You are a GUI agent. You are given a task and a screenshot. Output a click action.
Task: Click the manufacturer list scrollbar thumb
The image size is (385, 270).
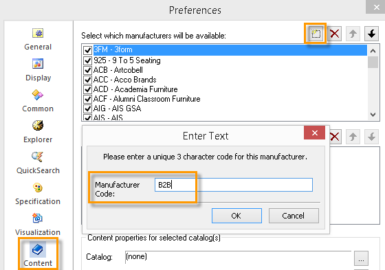(x=373, y=62)
